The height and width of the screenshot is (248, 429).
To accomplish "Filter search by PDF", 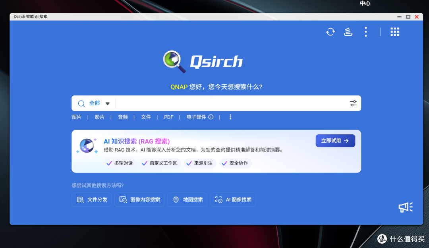I will (168, 117).
